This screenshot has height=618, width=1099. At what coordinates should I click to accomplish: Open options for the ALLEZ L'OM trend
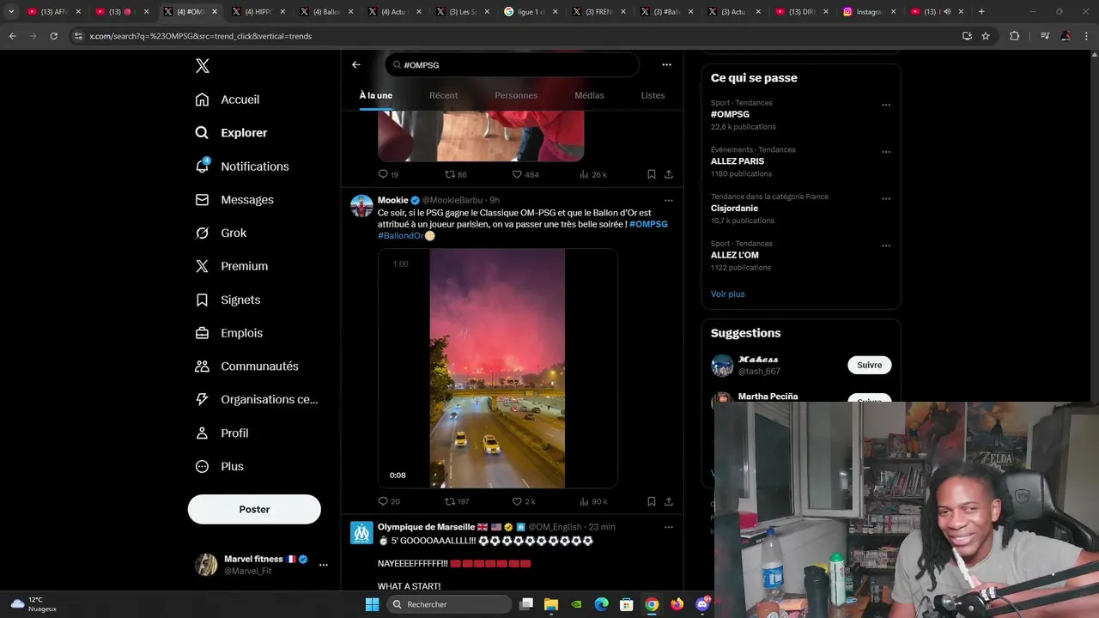click(x=886, y=245)
